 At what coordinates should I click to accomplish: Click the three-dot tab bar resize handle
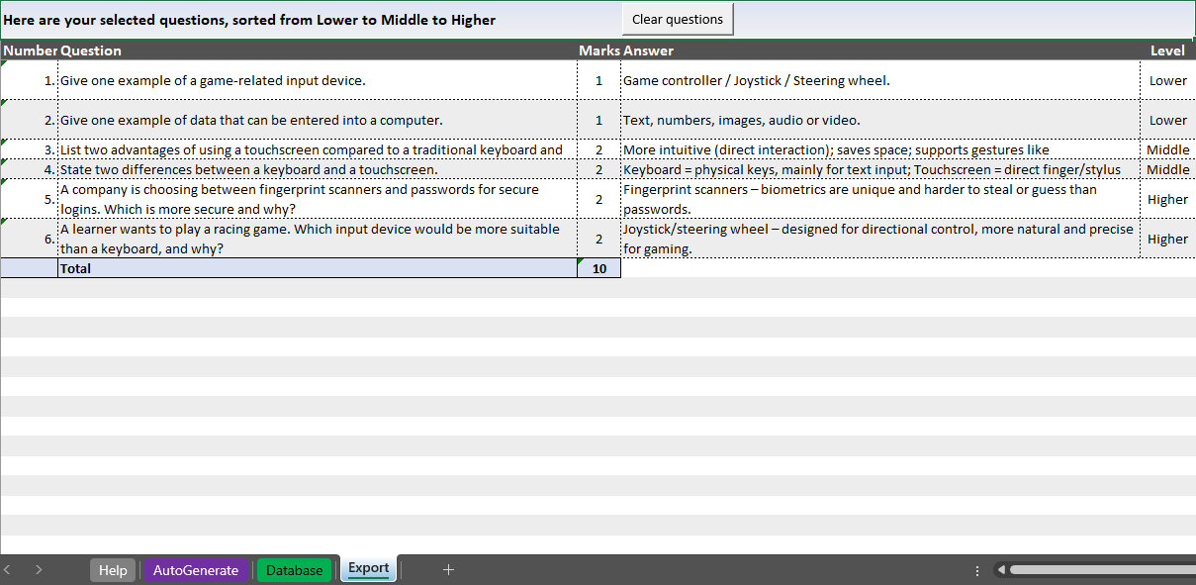click(977, 570)
